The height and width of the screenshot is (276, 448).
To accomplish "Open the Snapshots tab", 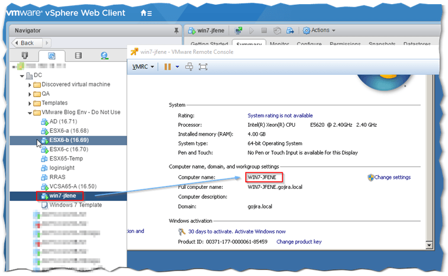I will point(382,44).
